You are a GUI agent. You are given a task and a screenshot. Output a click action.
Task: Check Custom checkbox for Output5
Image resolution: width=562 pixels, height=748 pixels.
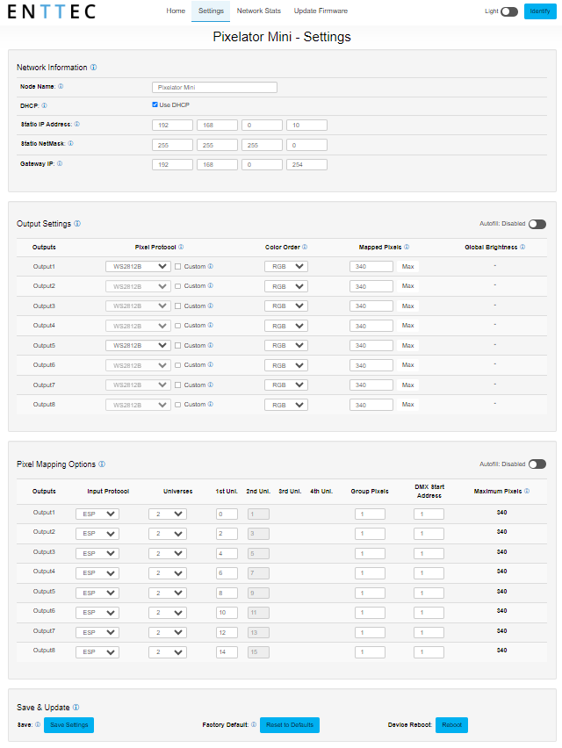tap(178, 346)
